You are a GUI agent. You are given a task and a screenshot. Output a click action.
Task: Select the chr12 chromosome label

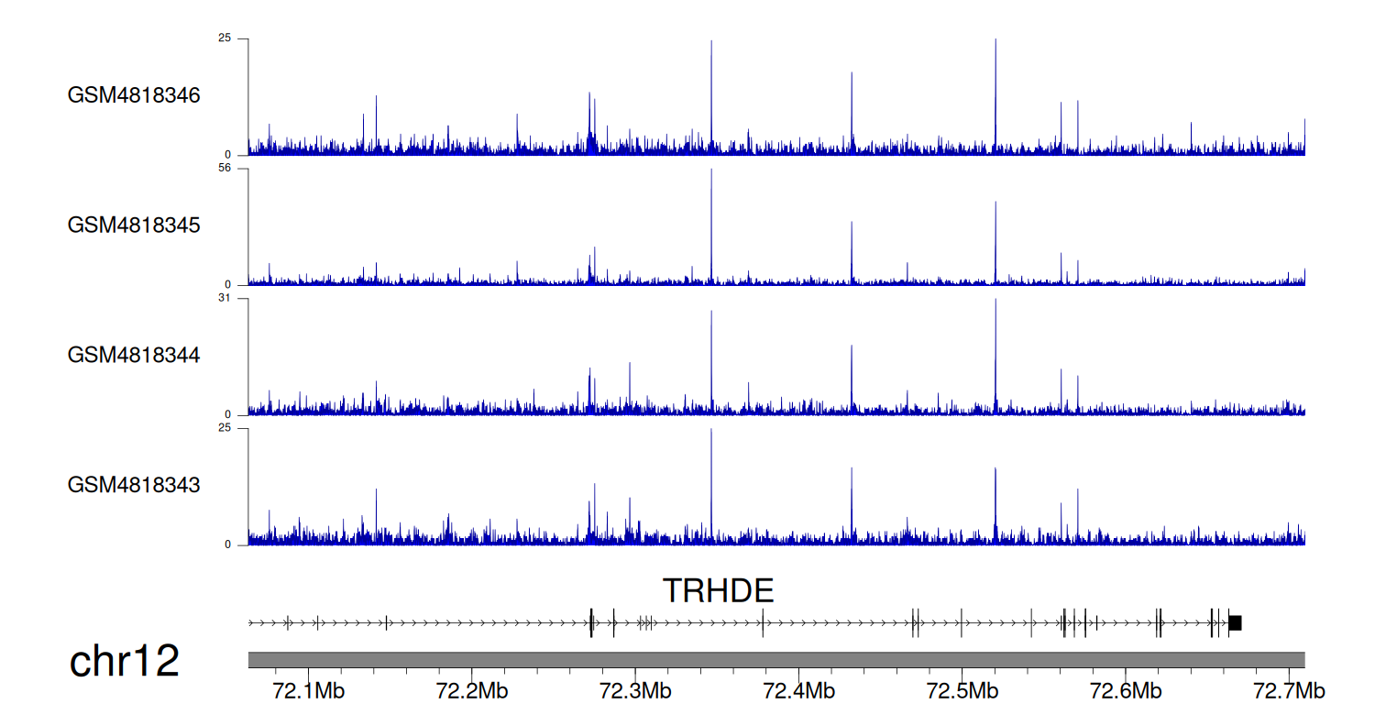point(125,662)
